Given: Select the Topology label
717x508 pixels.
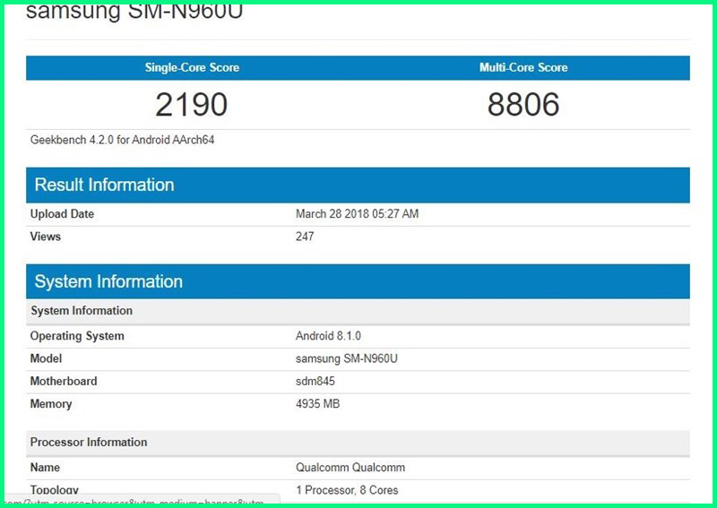Looking at the screenshot, I should coord(54,491).
